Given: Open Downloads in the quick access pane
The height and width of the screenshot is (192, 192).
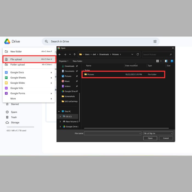Looking at the screenshot, I should tap(69, 66).
